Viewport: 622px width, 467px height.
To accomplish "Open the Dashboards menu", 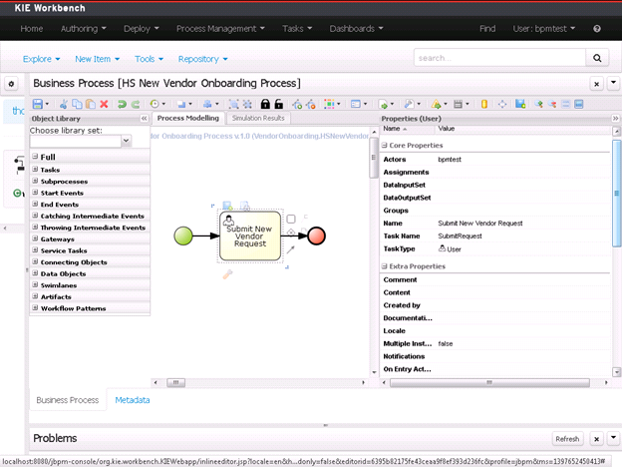I will pyautogui.click(x=356, y=29).
